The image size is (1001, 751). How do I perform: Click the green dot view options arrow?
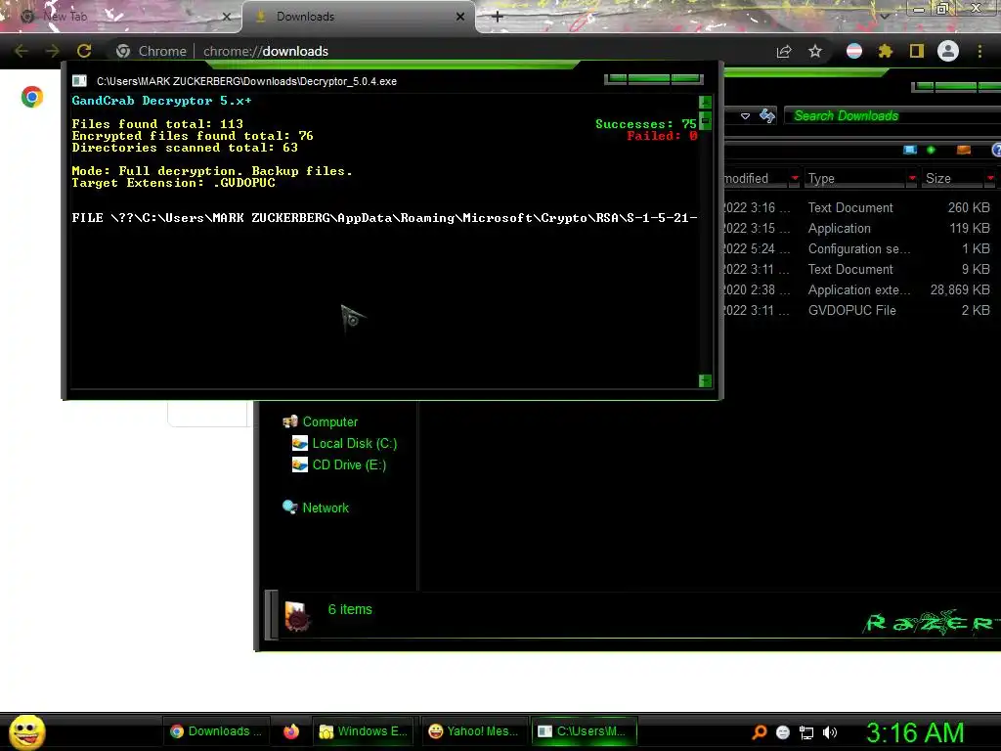coord(932,150)
